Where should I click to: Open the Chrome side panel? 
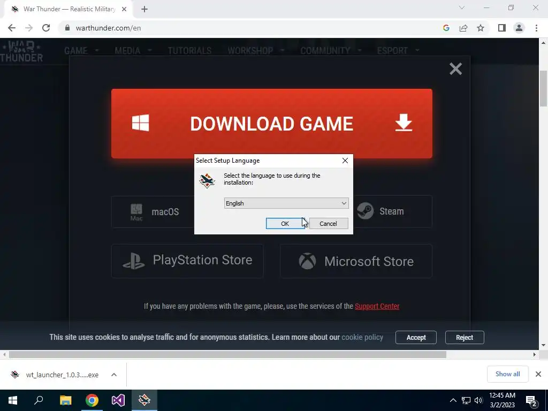coord(502,28)
